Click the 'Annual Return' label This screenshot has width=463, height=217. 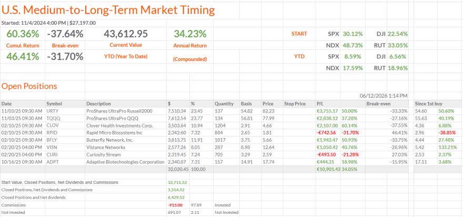190,46
